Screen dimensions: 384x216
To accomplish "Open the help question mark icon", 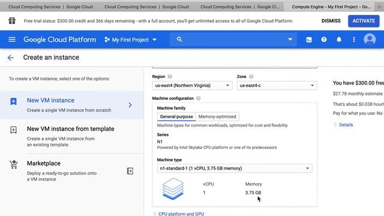I will 324,40.
